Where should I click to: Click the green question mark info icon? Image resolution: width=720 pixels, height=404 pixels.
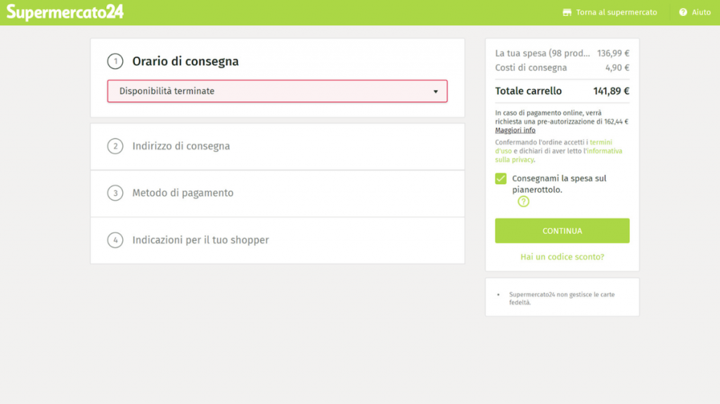[523, 202]
